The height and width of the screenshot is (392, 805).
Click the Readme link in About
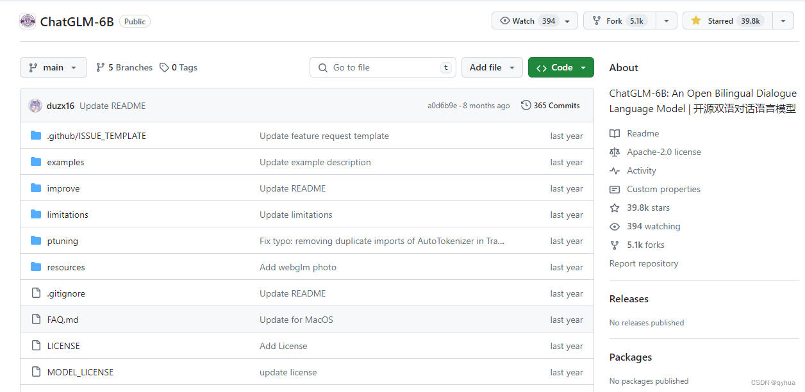(643, 133)
